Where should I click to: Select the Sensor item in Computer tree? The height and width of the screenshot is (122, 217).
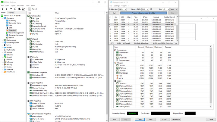click(x=11, y=38)
